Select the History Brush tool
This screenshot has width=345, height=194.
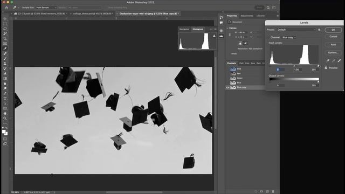pos(5,68)
